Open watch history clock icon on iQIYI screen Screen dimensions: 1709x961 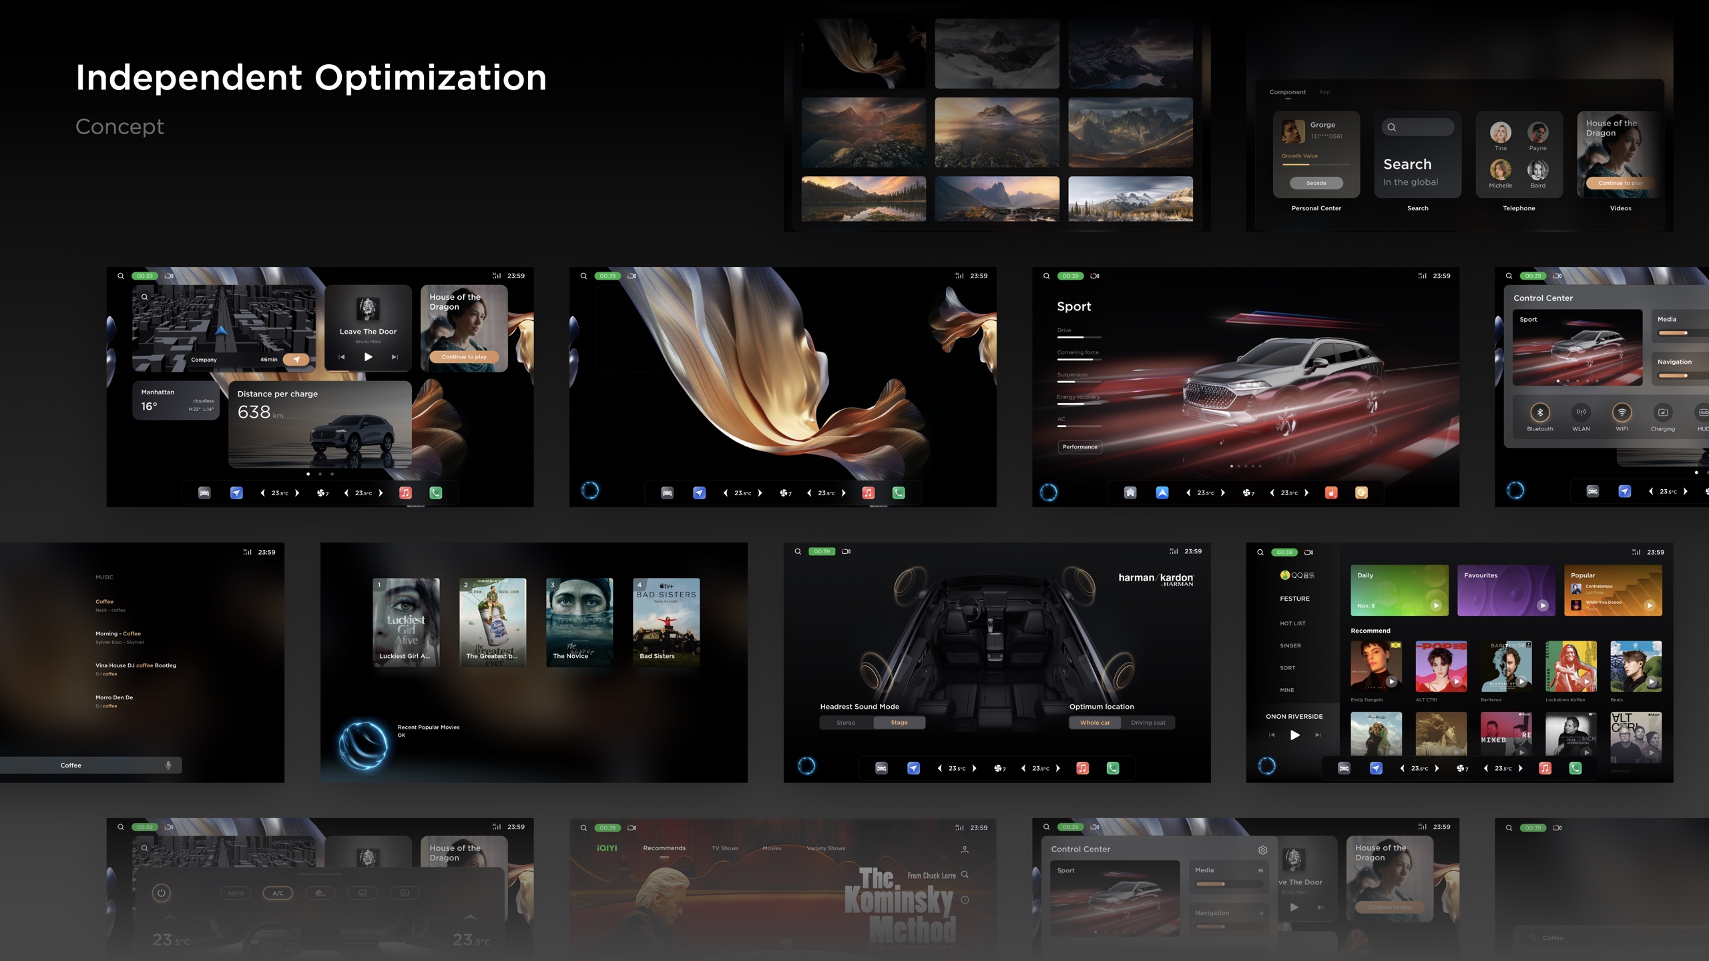click(x=965, y=900)
